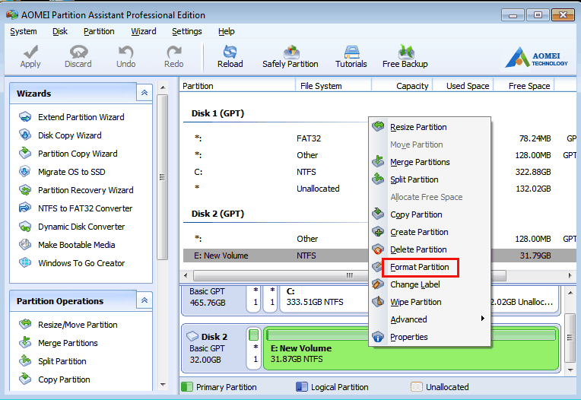The width and height of the screenshot is (581, 400).
Task: Open the Partition menu
Action: [99, 31]
